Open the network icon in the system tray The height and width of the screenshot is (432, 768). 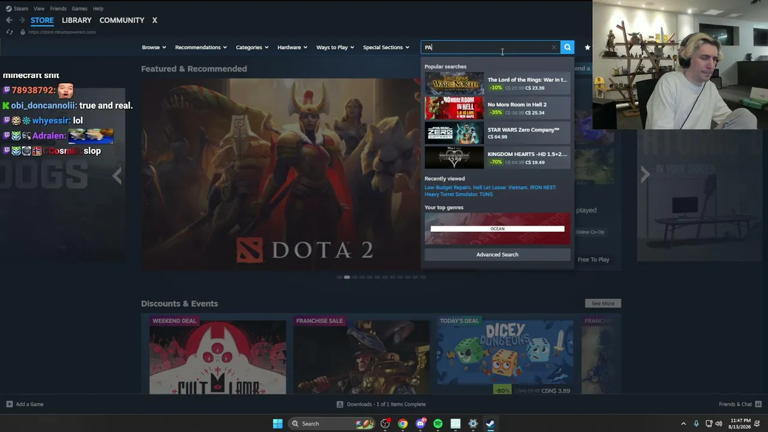(x=709, y=424)
